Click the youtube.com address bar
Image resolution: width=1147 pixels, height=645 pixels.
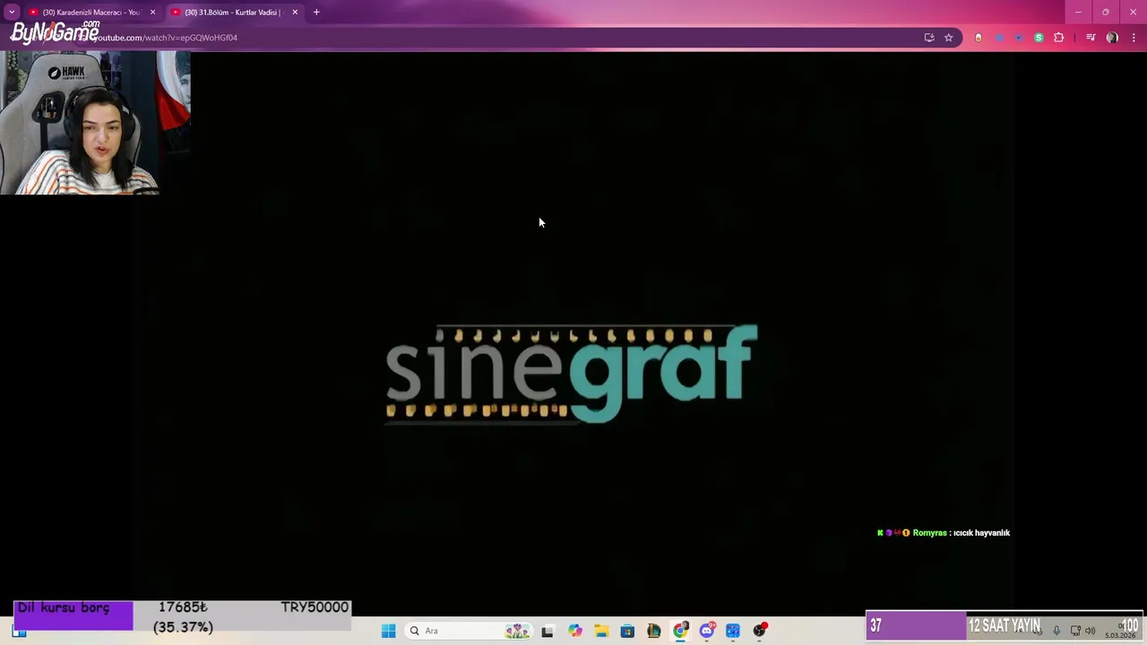(502, 38)
